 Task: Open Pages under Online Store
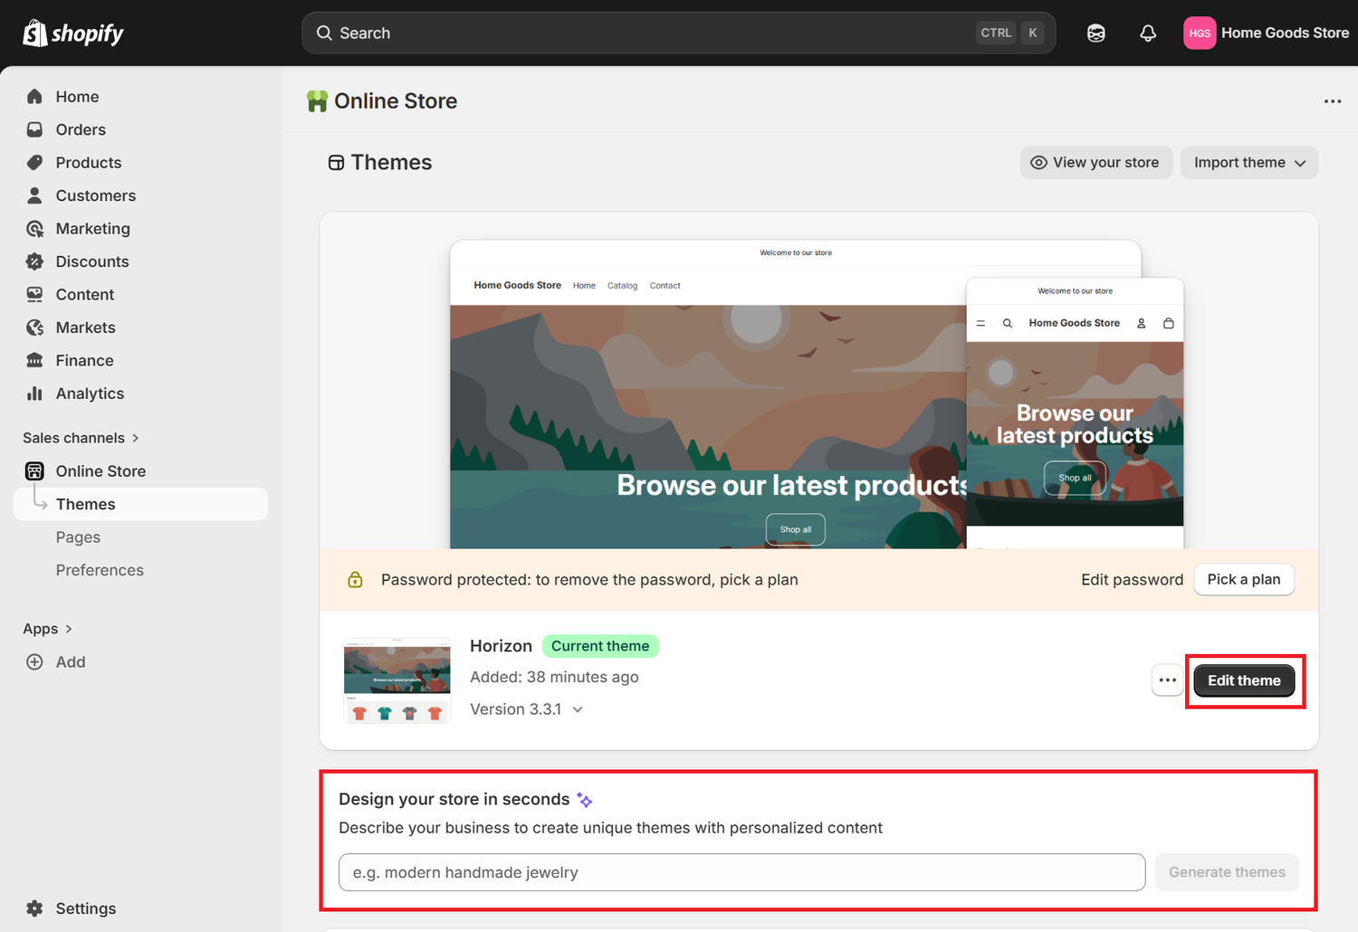78,537
